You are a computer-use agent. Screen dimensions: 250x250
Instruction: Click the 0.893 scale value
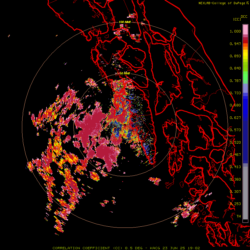pos(235,56)
